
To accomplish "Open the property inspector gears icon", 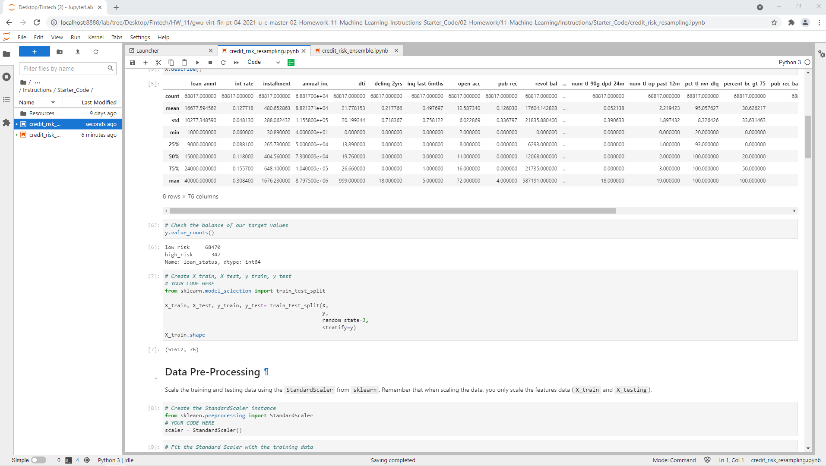I will point(821,54).
